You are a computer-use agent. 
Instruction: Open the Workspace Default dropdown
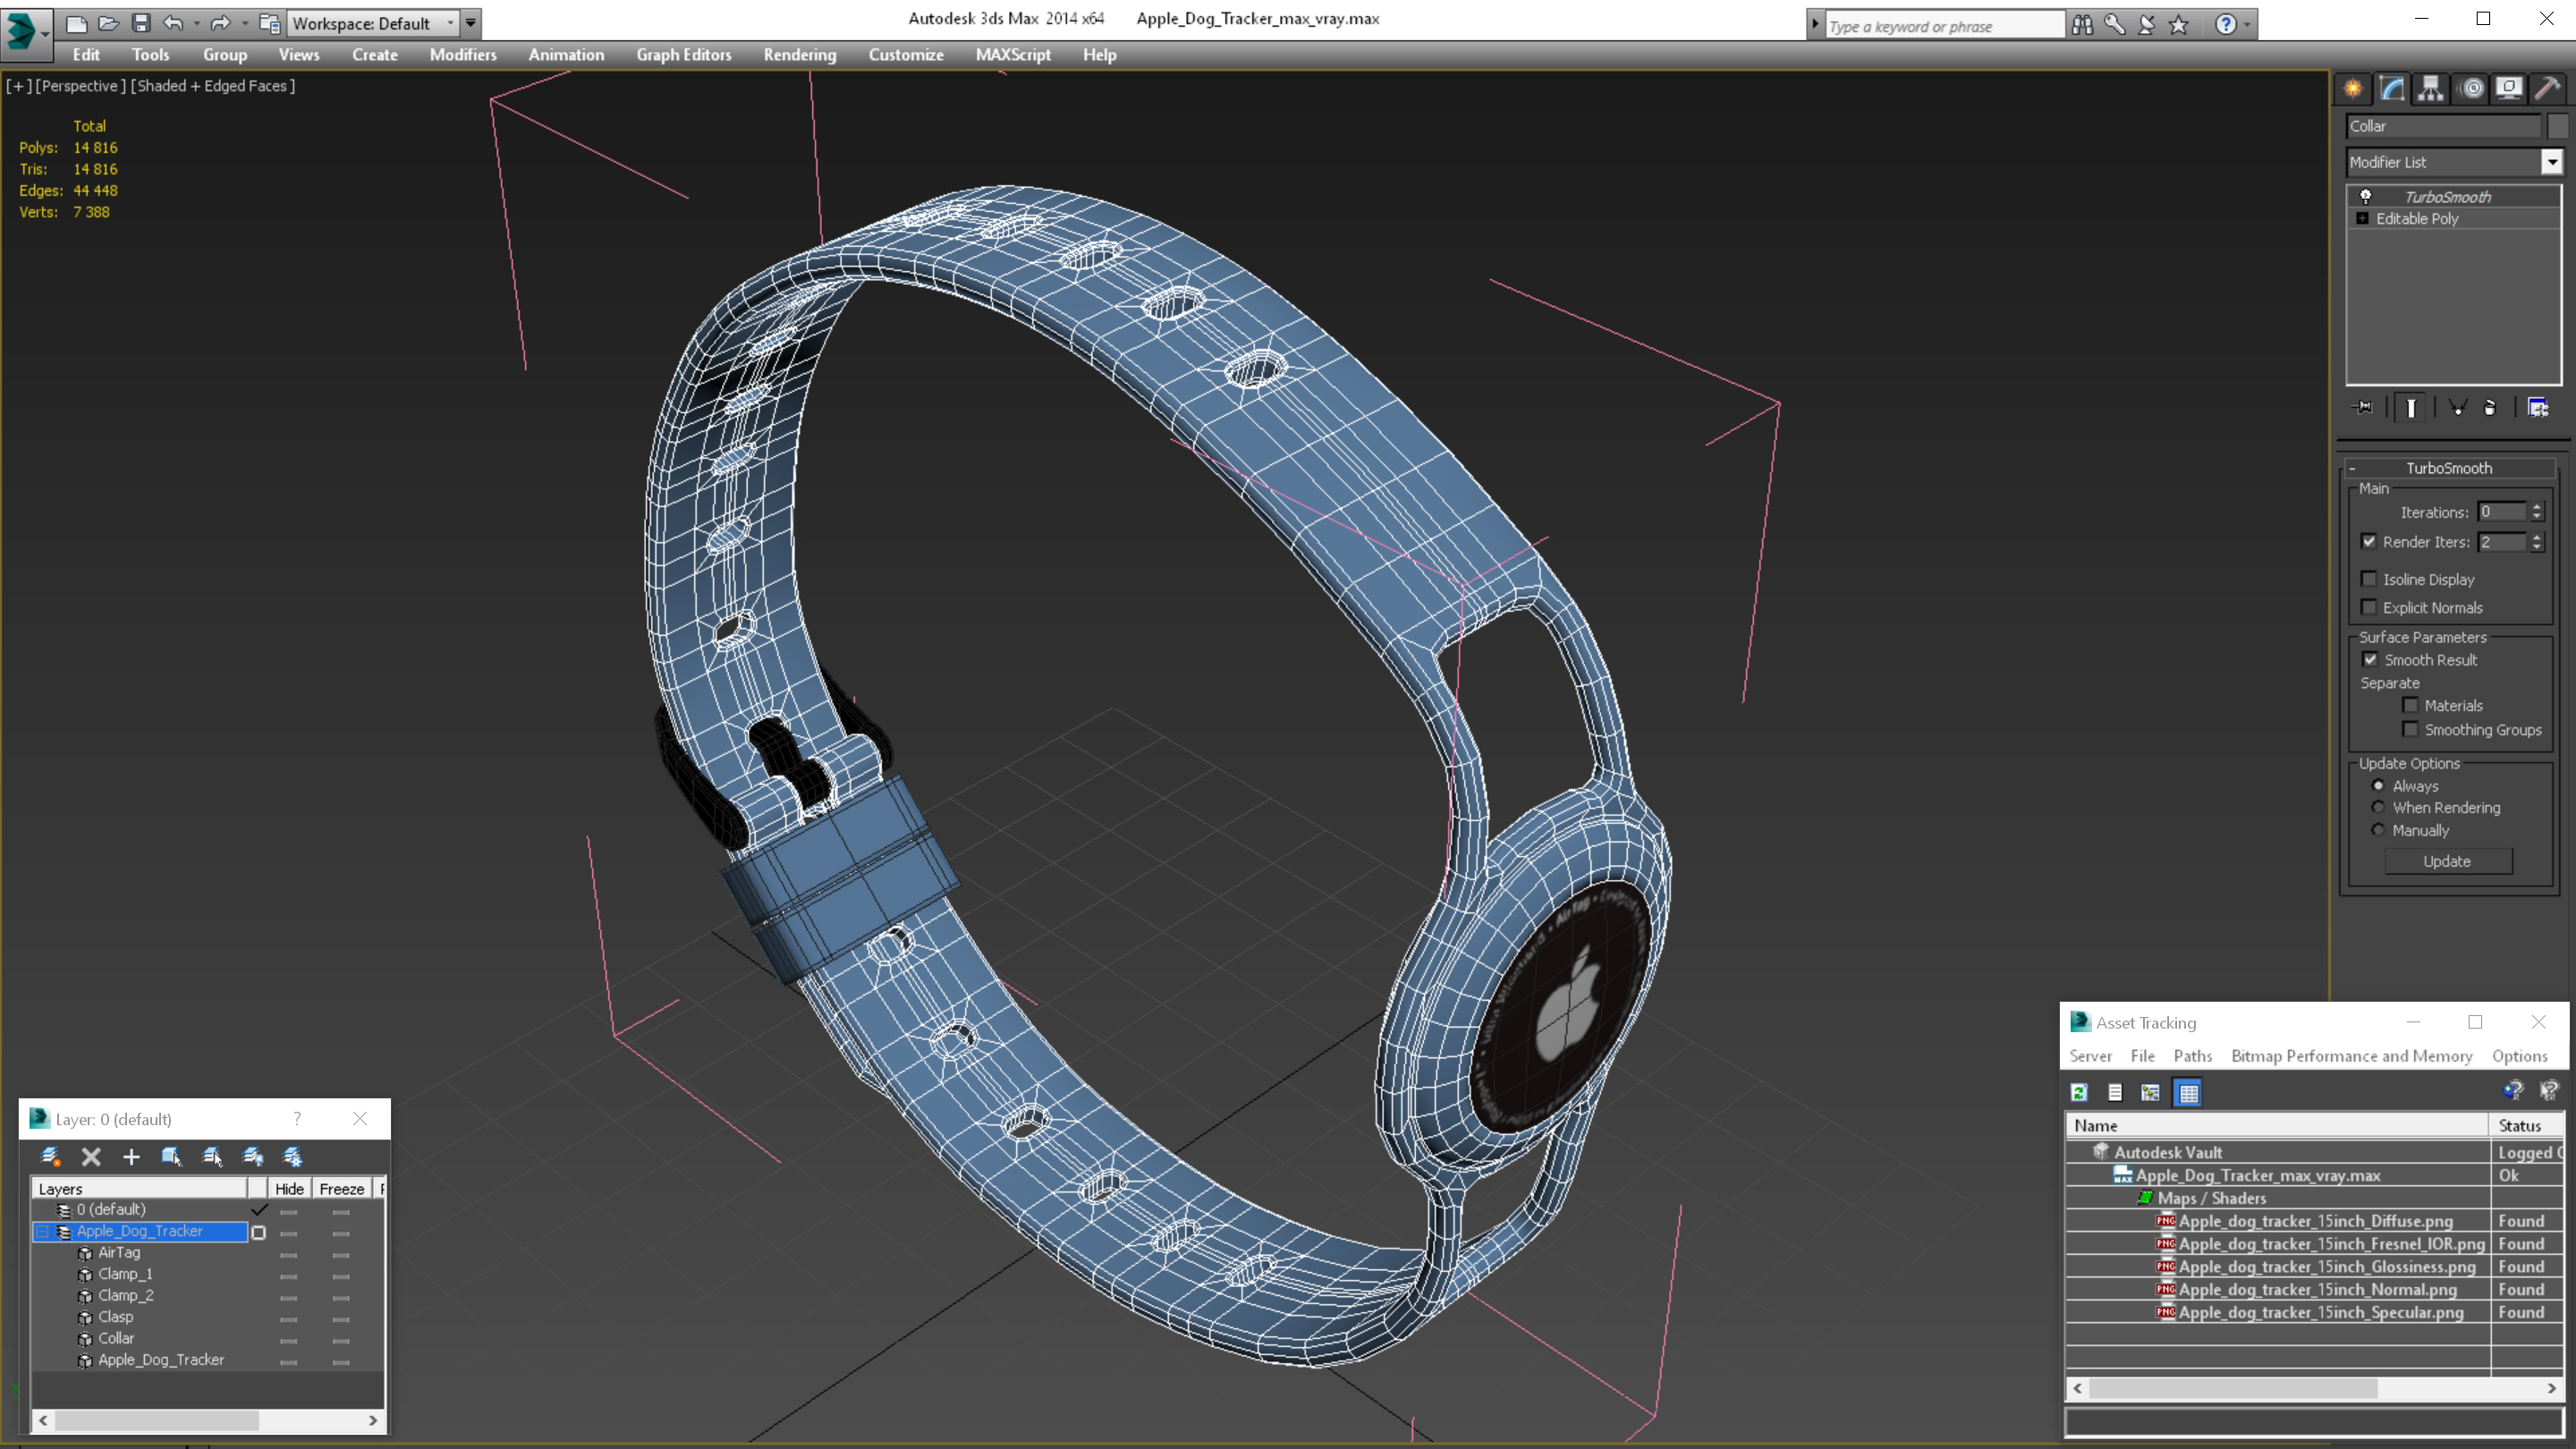pos(375,23)
